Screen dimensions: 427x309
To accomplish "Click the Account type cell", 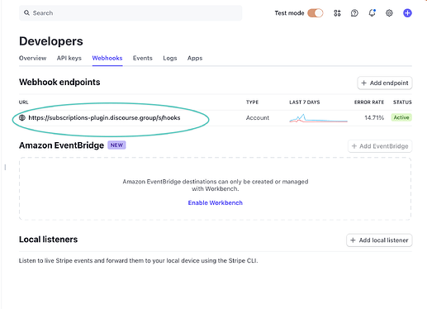I will [258, 117].
